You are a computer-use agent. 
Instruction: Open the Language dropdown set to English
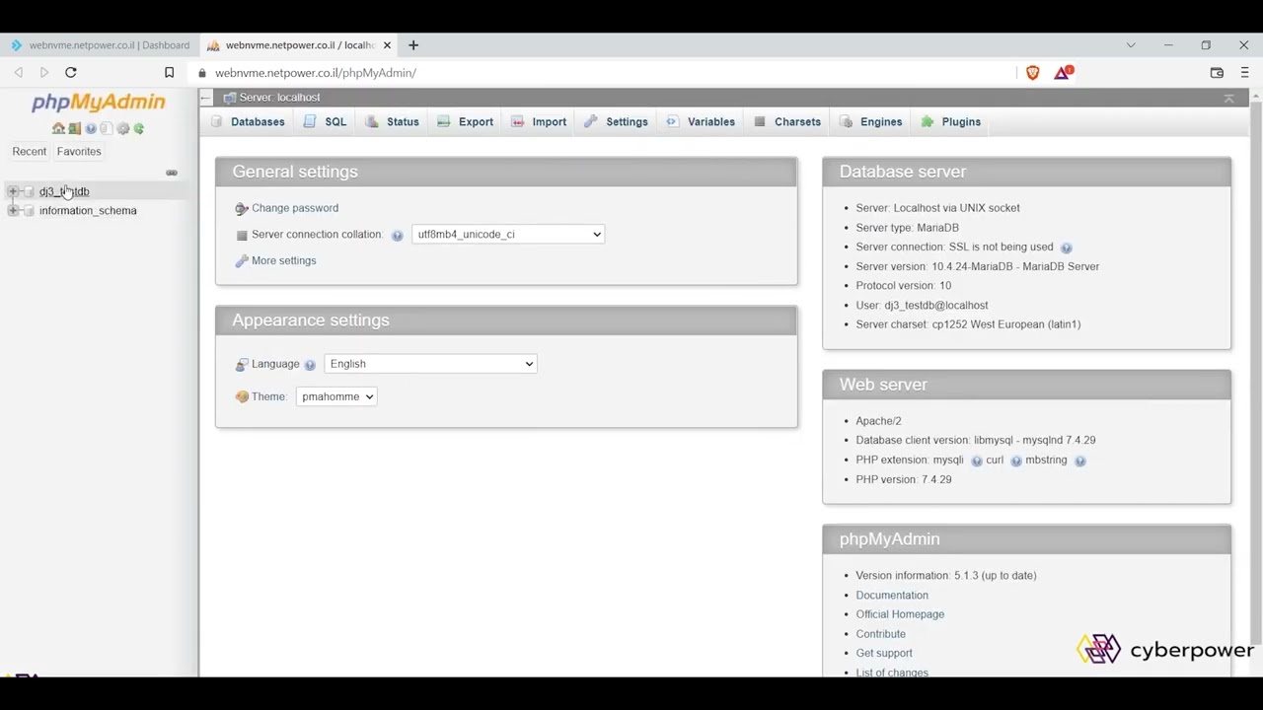(430, 364)
